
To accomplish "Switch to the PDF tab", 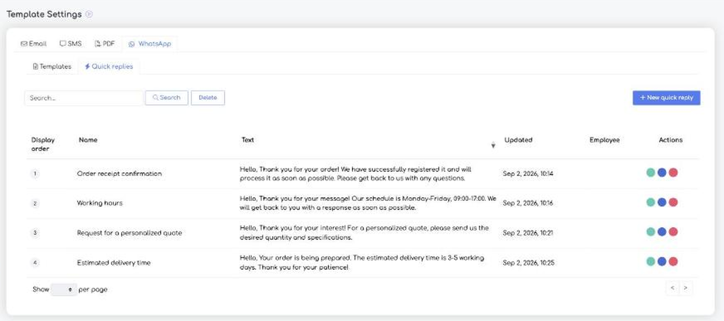I will pos(105,44).
